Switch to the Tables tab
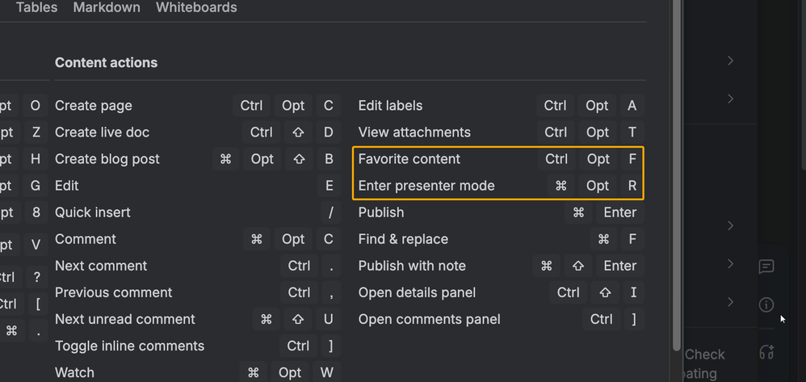806x382 pixels. pos(36,7)
